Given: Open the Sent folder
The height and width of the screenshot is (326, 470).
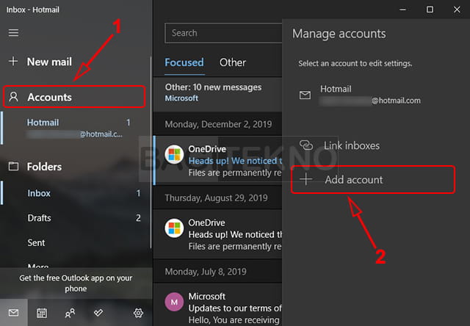Looking at the screenshot, I should (x=75, y=242).
